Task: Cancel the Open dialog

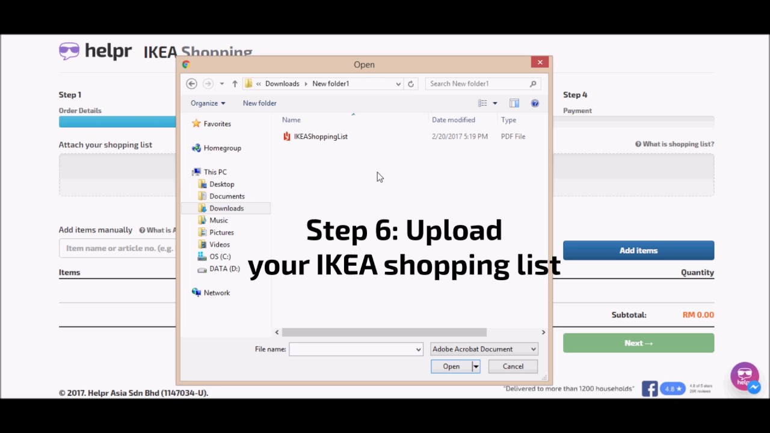Action: (513, 366)
